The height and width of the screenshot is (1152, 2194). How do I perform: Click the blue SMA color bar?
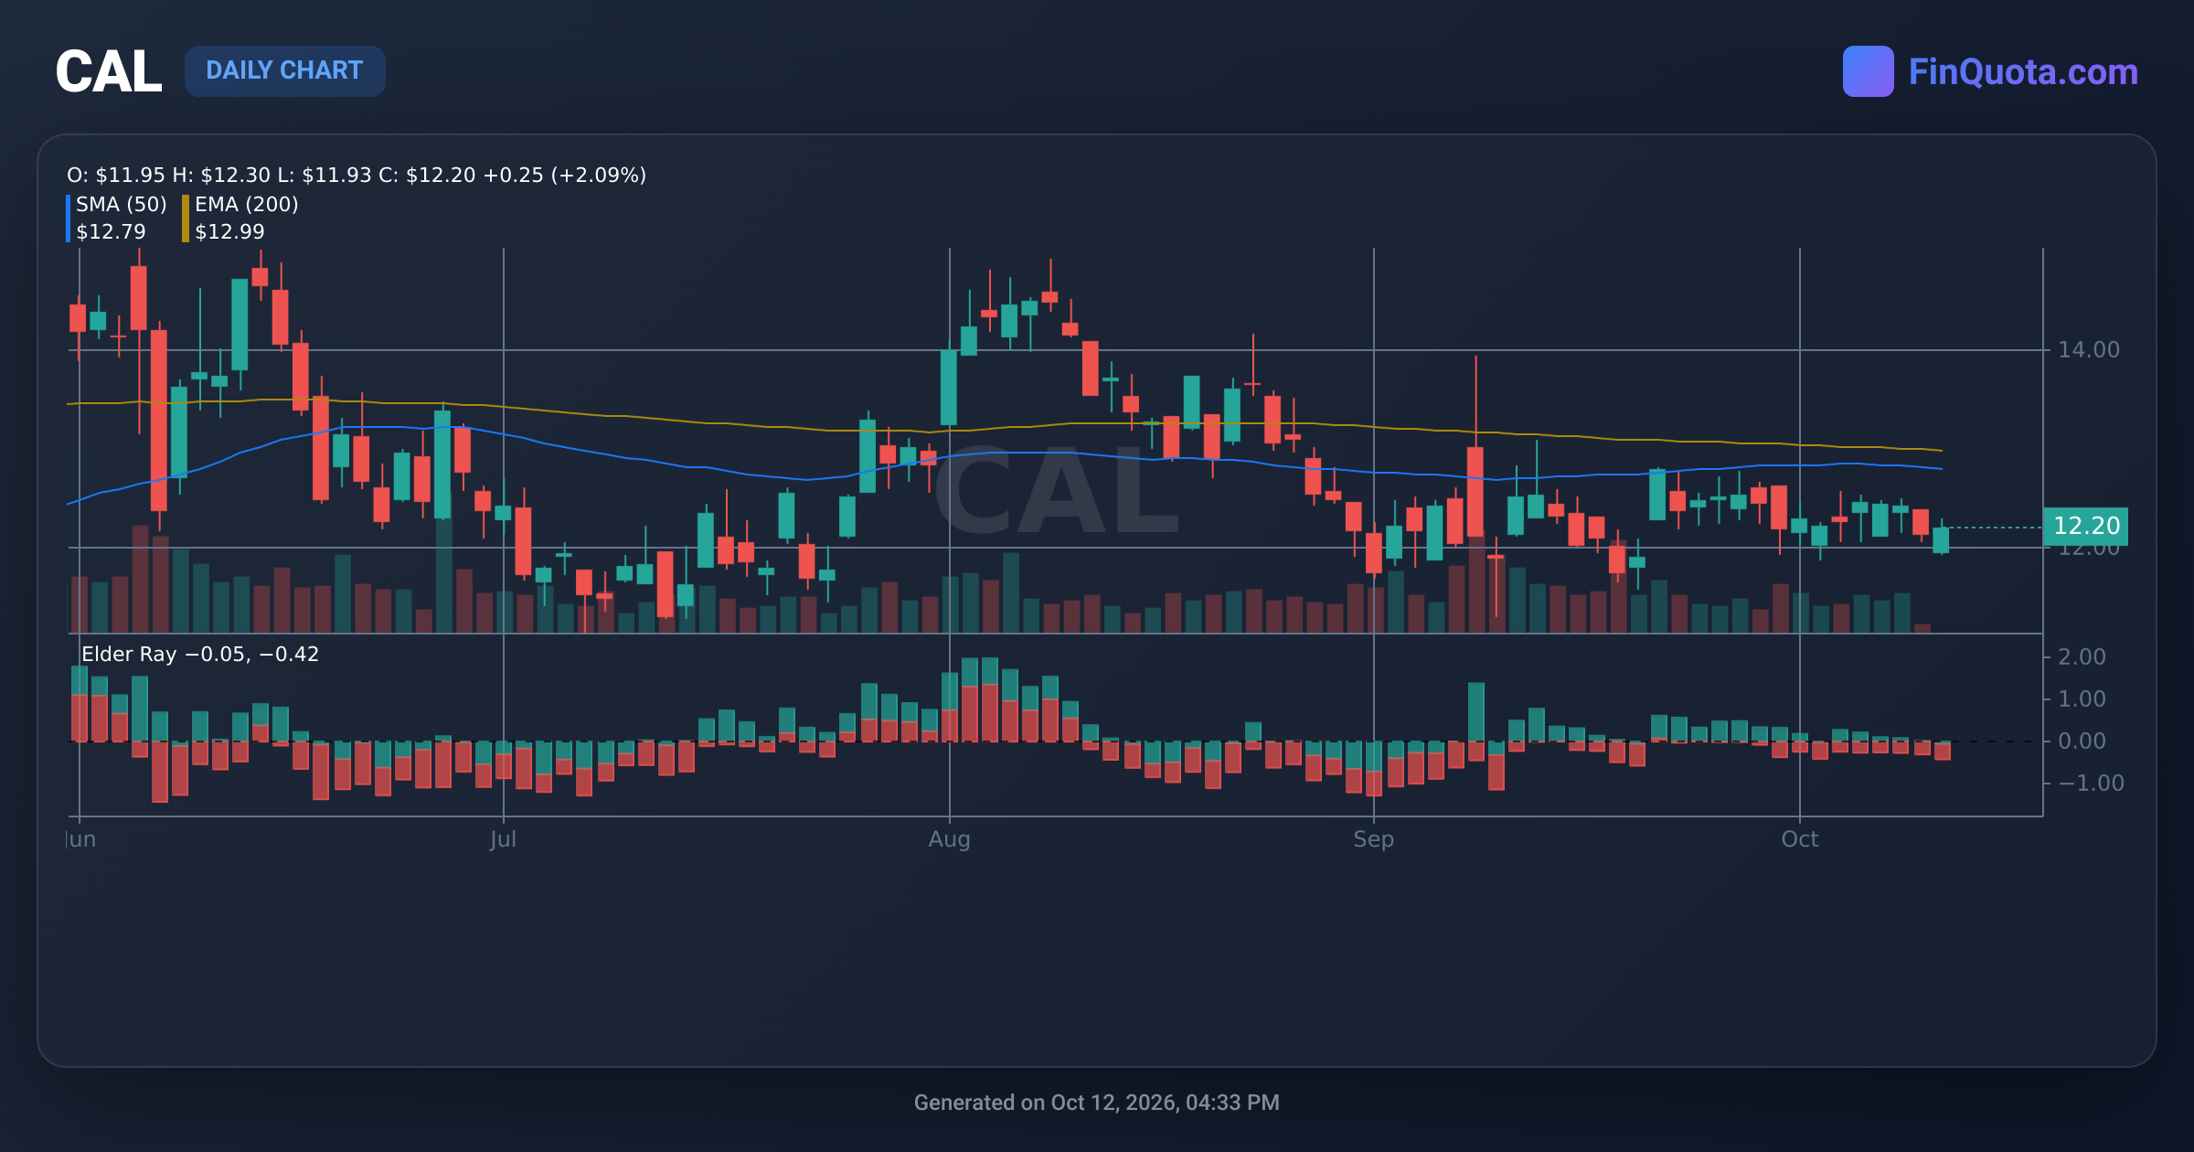[69, 219]
